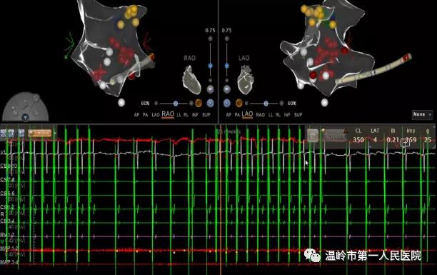Click the orange ring icon in left pane
Screen dimensions: 437x275
[x=199, y=103]
